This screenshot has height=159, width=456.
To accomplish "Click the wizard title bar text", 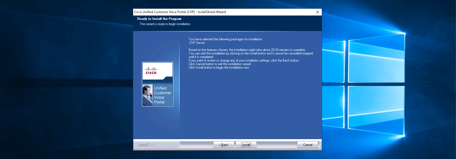I will pyautogui.click(x=180, y=12).
